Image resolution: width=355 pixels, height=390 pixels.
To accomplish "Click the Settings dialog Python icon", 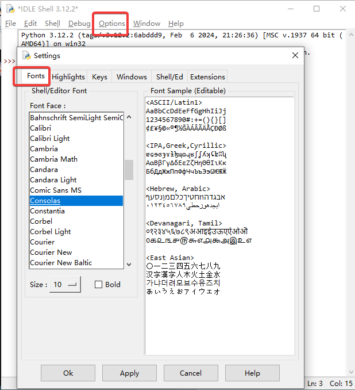I will tap(26, 55).
